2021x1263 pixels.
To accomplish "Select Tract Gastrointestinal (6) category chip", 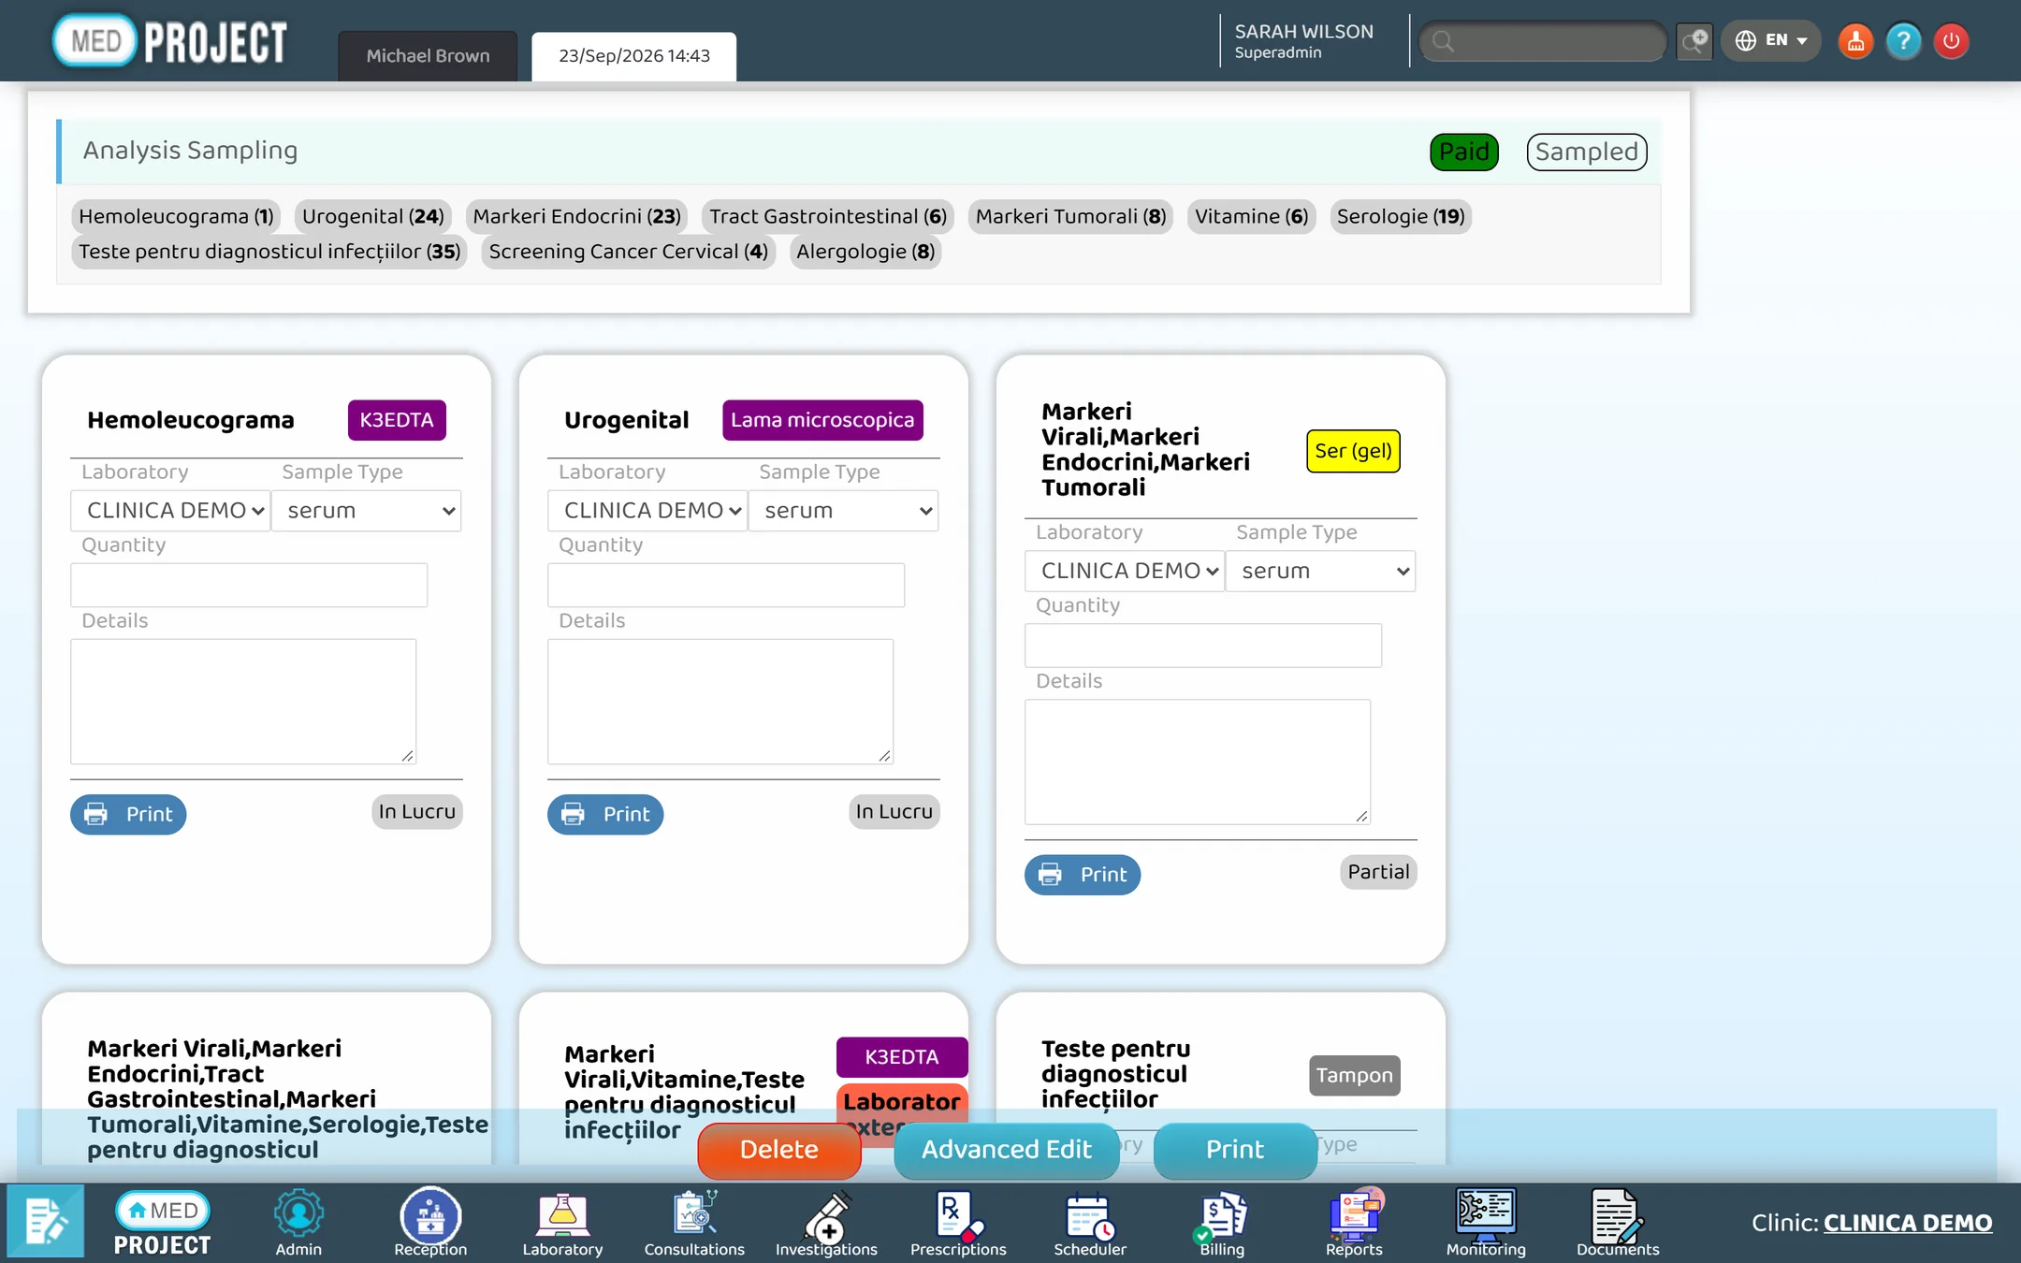I will coord(828,216).
